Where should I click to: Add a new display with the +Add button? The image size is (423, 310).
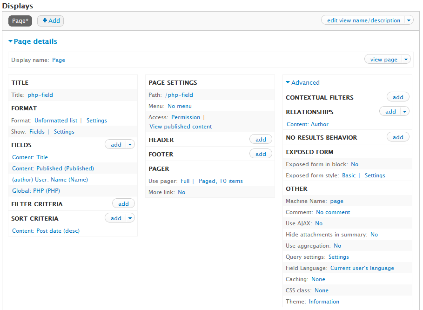(50, 21)
